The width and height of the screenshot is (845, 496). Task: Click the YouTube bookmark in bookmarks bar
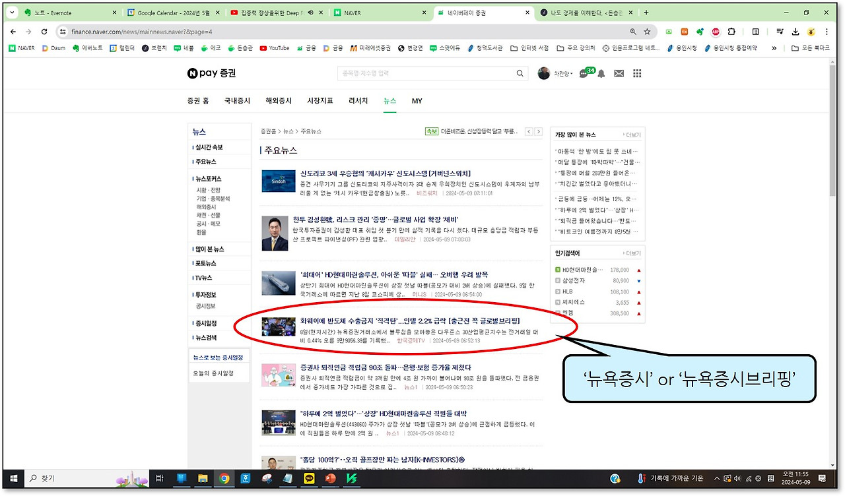pyautogui.click(x=275, y=48)
